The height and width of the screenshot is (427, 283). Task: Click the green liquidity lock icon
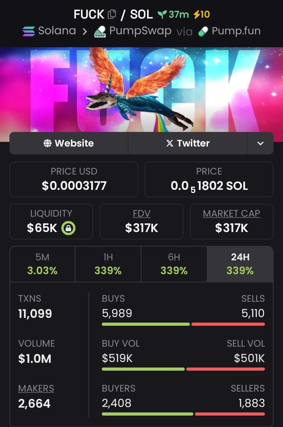68,228
